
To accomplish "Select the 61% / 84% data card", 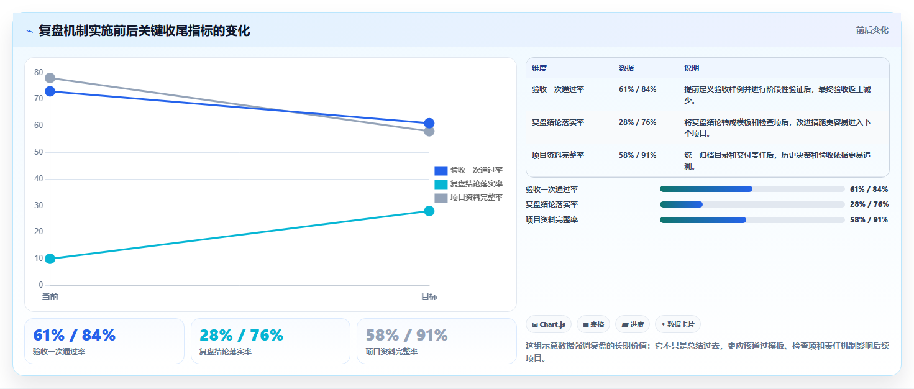I will (104, 341).
